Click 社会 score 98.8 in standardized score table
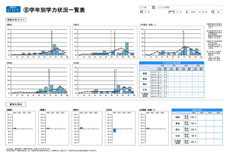 (194, 136)
